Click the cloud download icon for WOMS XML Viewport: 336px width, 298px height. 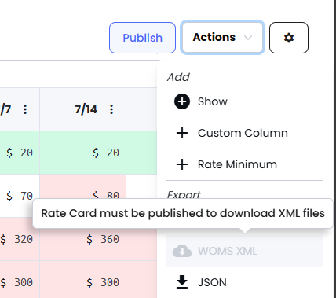(x=182, y=251)
